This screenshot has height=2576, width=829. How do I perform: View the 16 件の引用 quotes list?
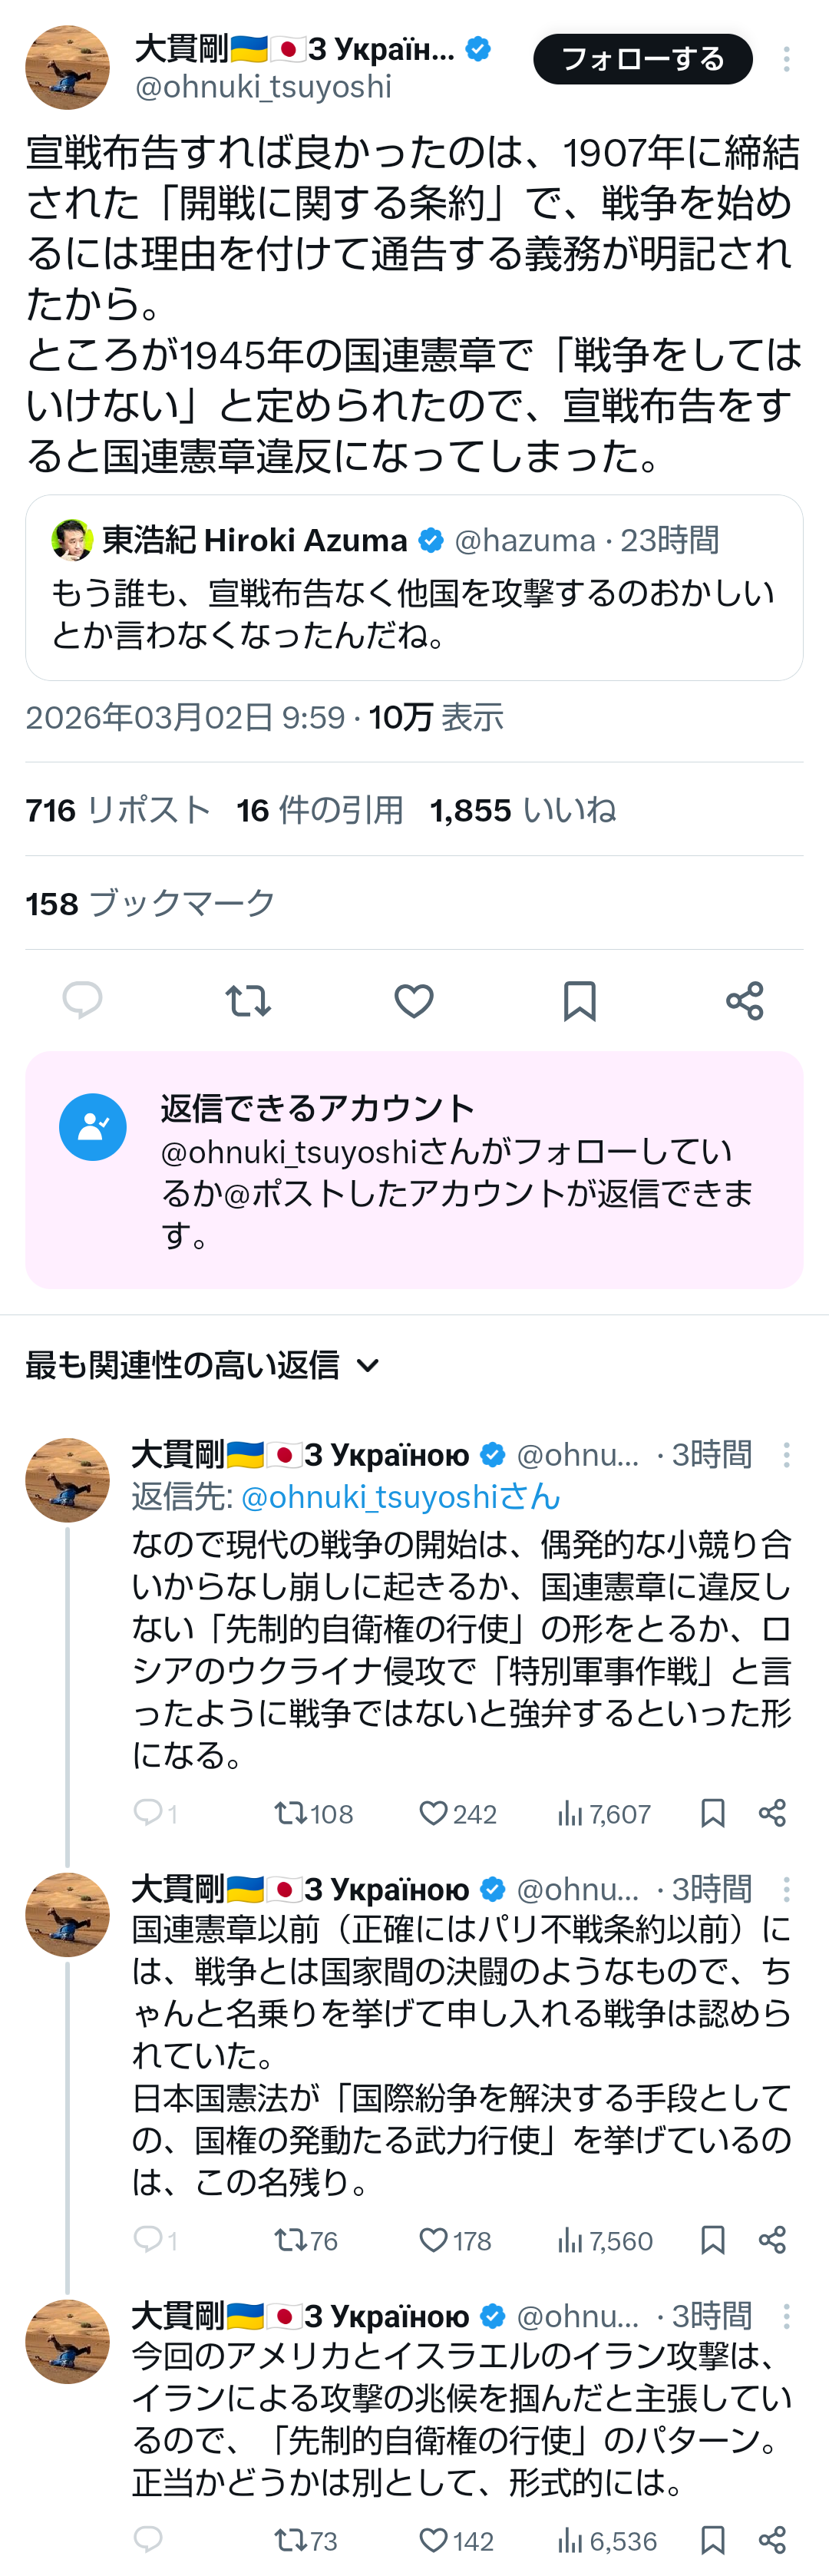320,810
